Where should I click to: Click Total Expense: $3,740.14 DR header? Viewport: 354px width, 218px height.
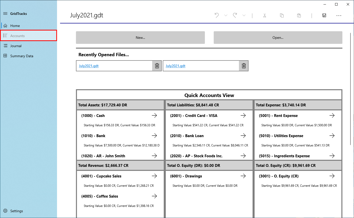(298, 105)
